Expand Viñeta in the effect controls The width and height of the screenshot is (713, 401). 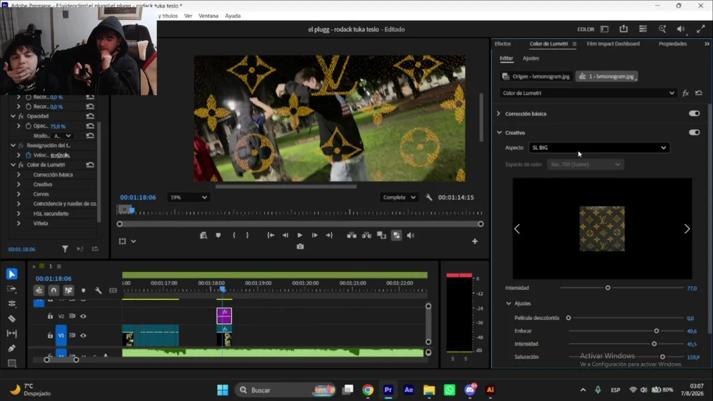tap(18, 223)
